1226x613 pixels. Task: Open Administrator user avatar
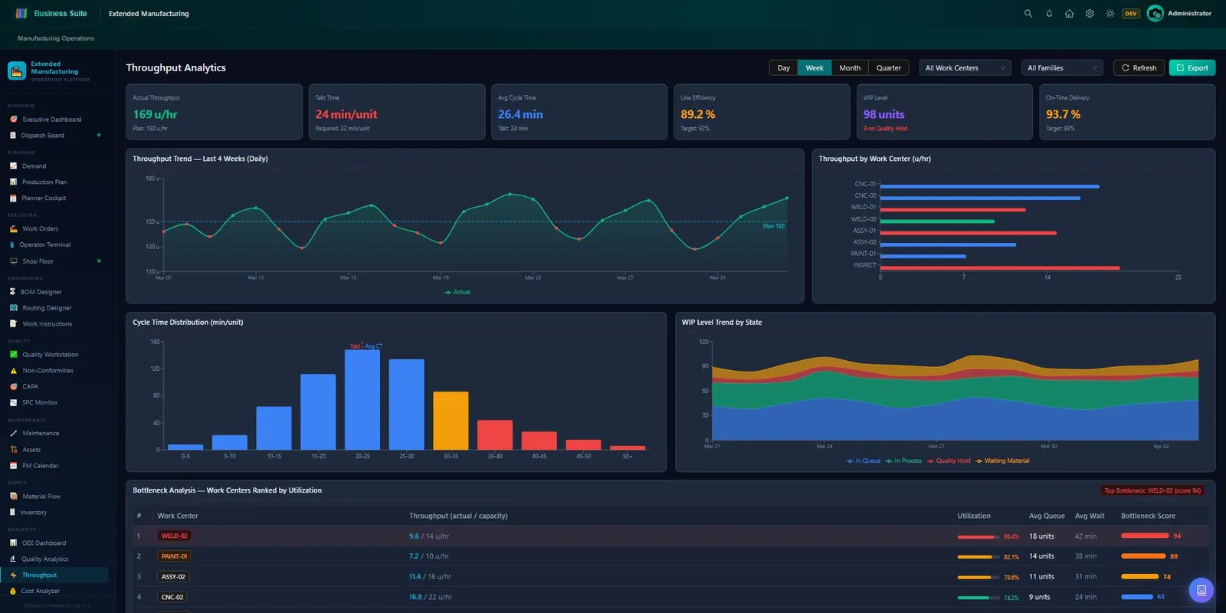coord(1155,13)
